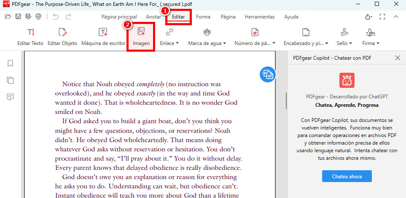Click the print icon

(39, 17)
